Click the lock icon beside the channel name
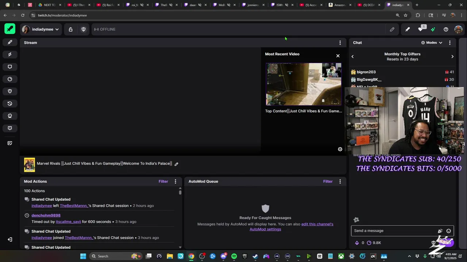467x262 pixels. pyautogui.click(x=70, y=29)
